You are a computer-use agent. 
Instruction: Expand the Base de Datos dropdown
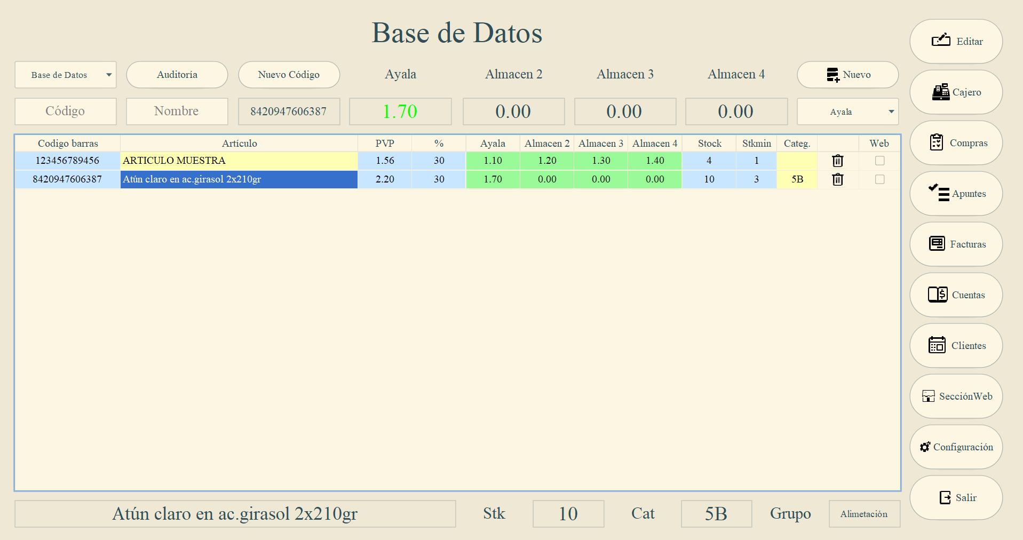66,75
